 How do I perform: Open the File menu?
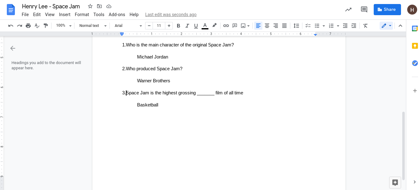[25, 15]
